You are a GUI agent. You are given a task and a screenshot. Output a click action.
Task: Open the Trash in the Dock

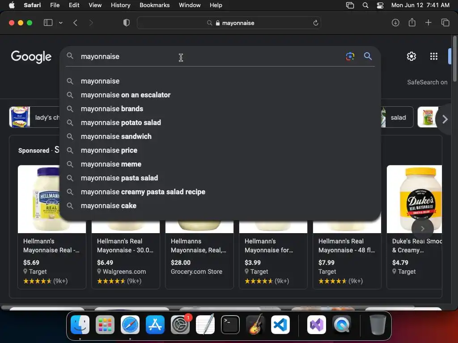pos(377,325)
